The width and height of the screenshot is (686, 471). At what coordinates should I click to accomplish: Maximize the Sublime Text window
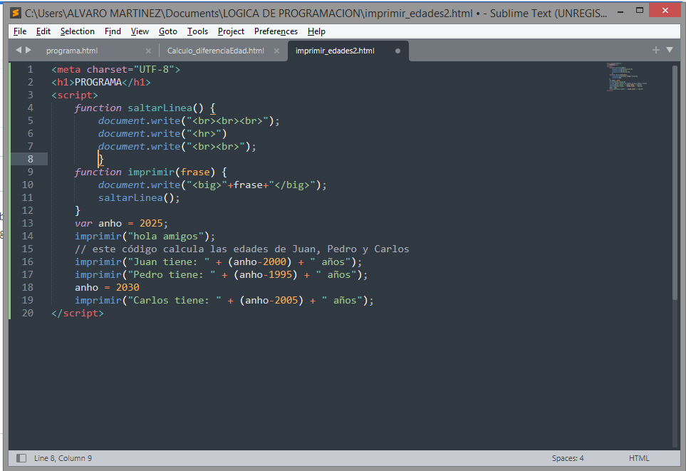click(x=640, y=11)
